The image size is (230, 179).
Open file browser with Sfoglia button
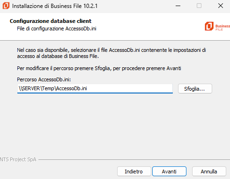pyautogui.click(x=195, y=89)
